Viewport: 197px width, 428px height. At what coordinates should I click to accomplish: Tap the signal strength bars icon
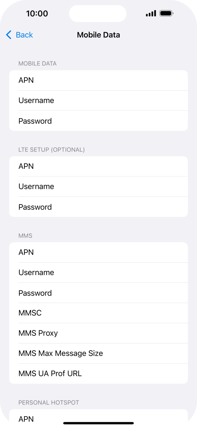pos(150,13)
